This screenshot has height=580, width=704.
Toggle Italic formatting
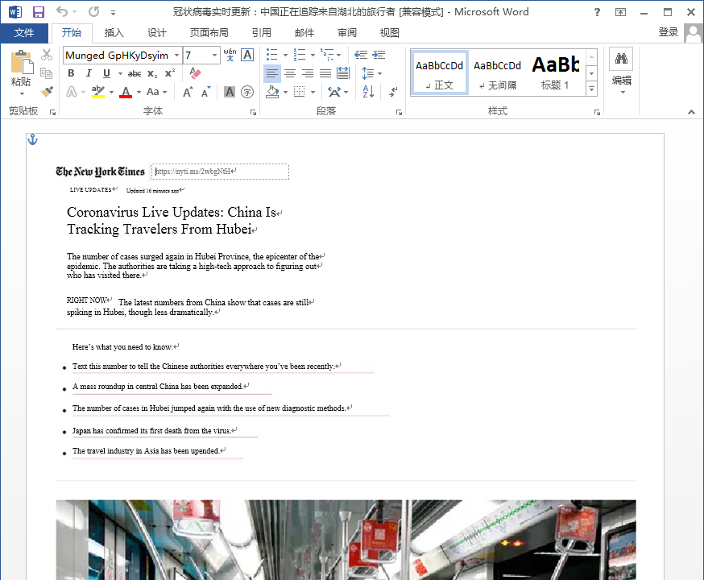[89, 73]
